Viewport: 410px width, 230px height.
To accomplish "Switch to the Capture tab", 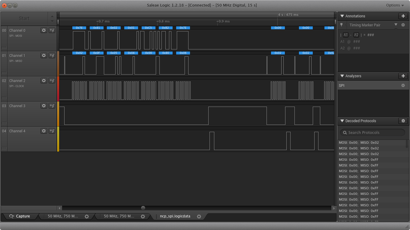I will pos(20,216).
